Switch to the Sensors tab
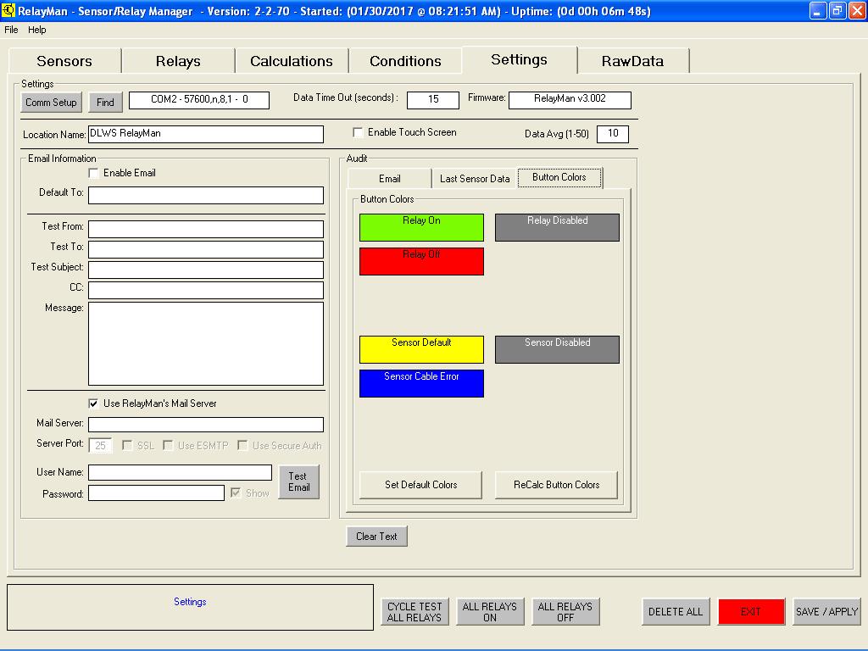868x651 pixels. (64, 61)
